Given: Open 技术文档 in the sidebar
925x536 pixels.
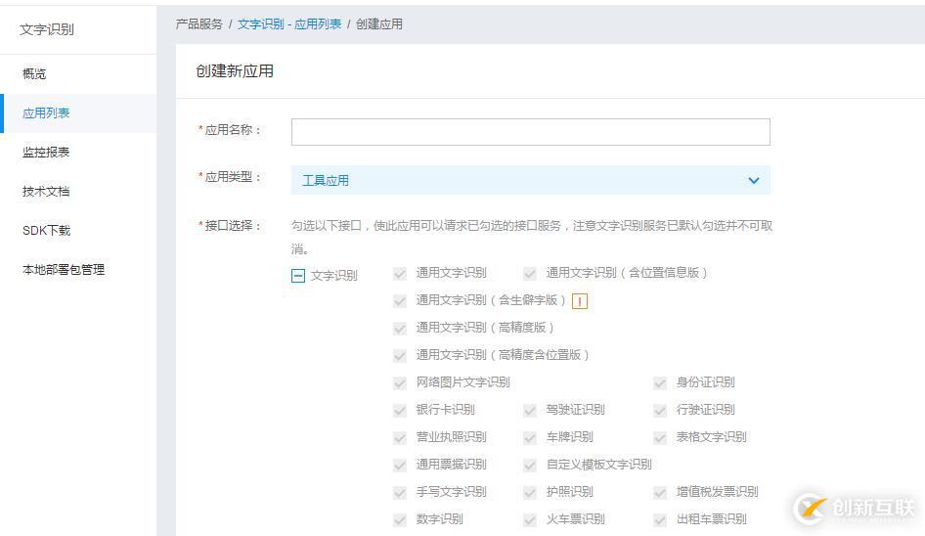Looking at the screenshot, I should click(x=46, y=192).
